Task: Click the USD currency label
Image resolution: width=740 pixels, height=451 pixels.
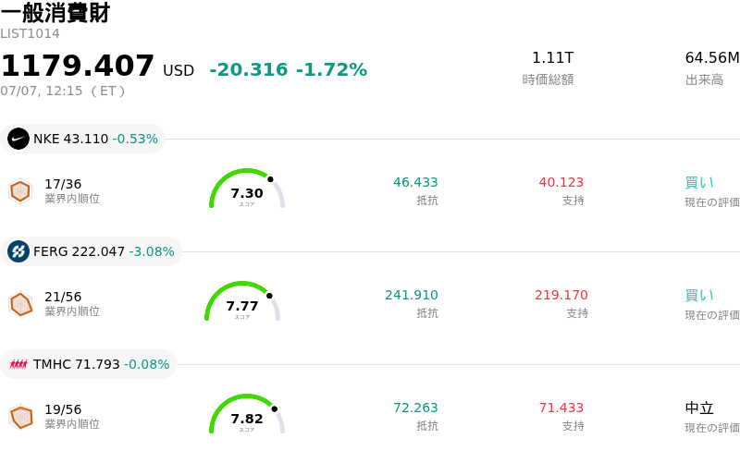Action: [179, 71]
